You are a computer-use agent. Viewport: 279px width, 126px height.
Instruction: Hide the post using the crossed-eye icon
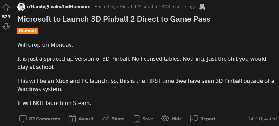[x=165, y=119]
